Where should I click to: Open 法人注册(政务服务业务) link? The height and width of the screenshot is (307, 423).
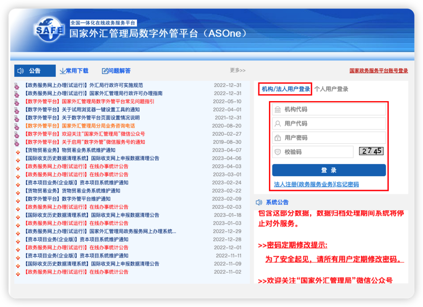[x=304, y=184]
